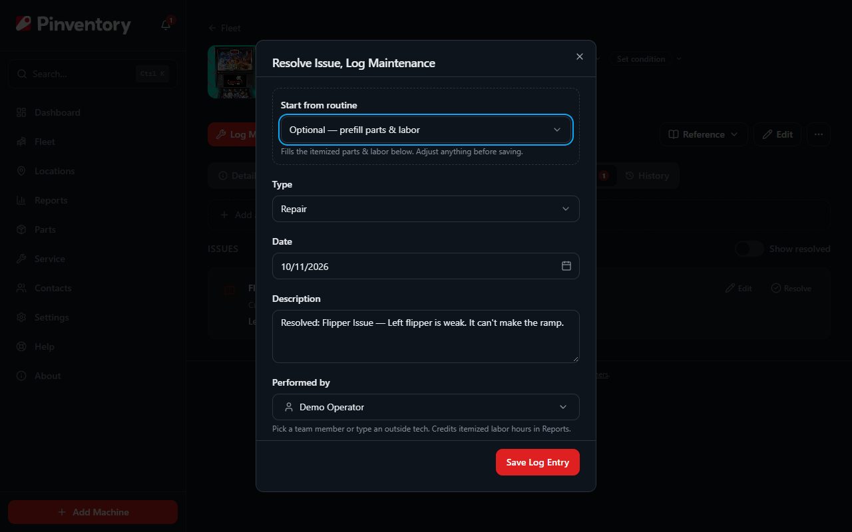Open Reports in the sidebar

pos(93,200)
